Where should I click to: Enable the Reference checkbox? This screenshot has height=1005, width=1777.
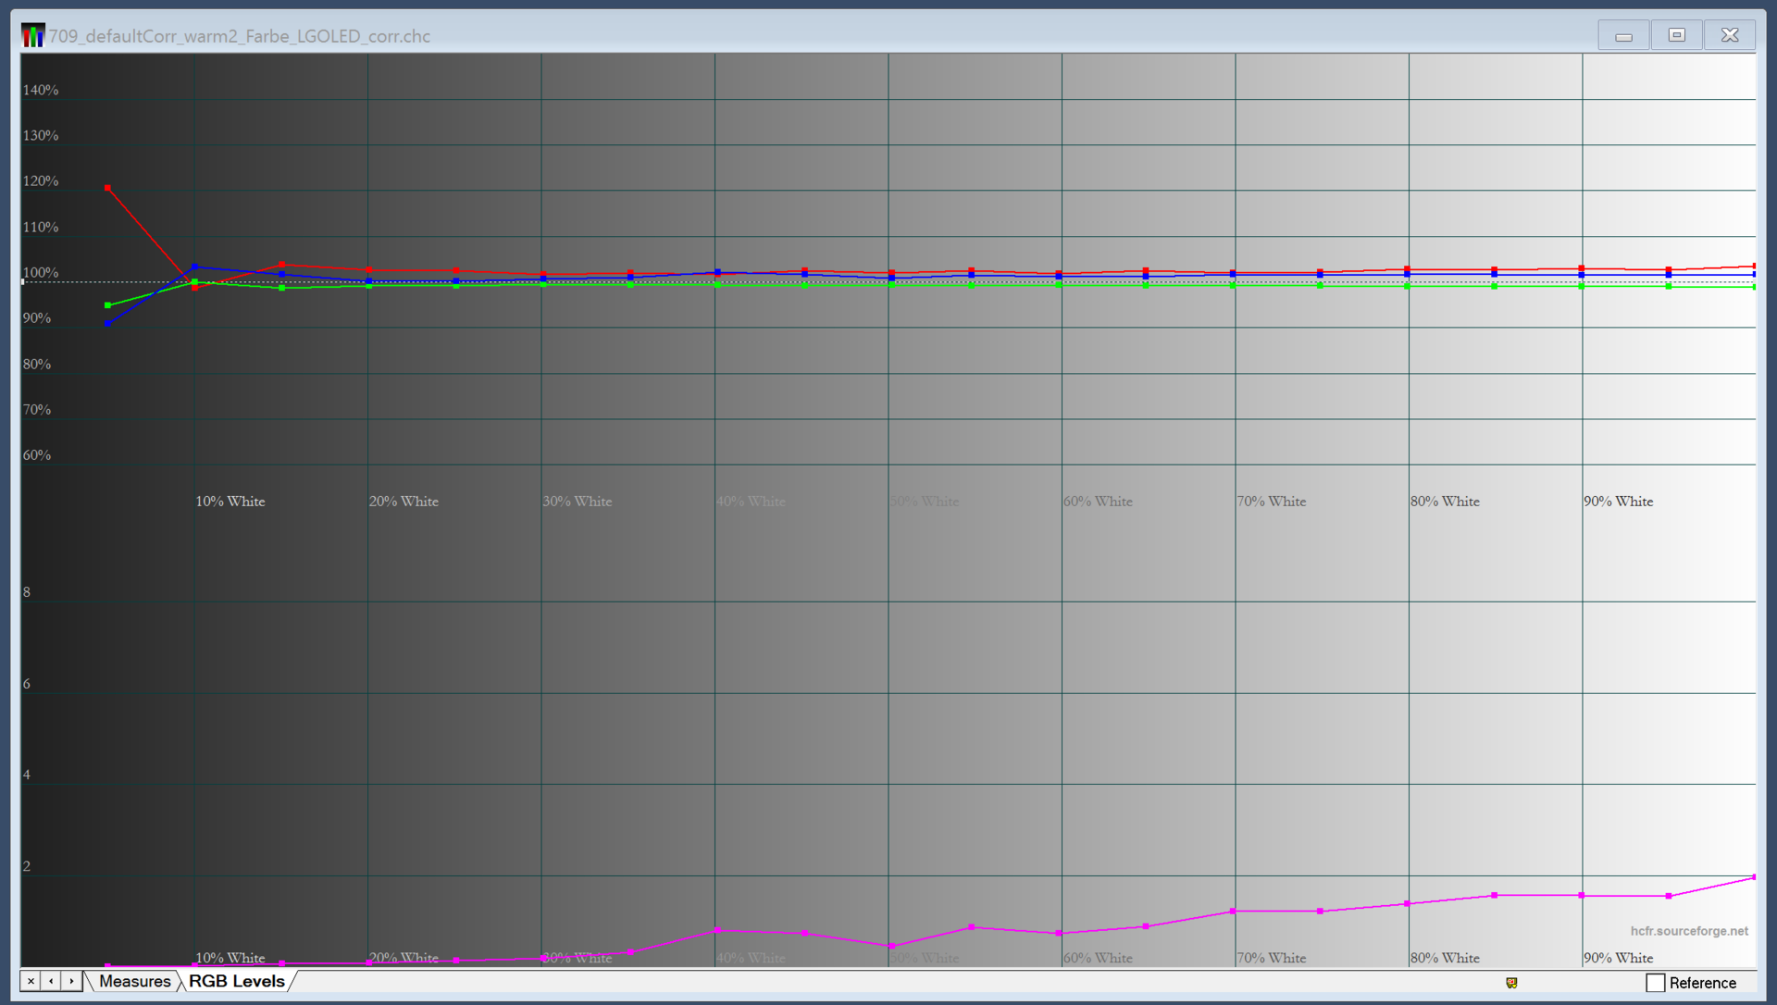click(x=1656, y=983)
